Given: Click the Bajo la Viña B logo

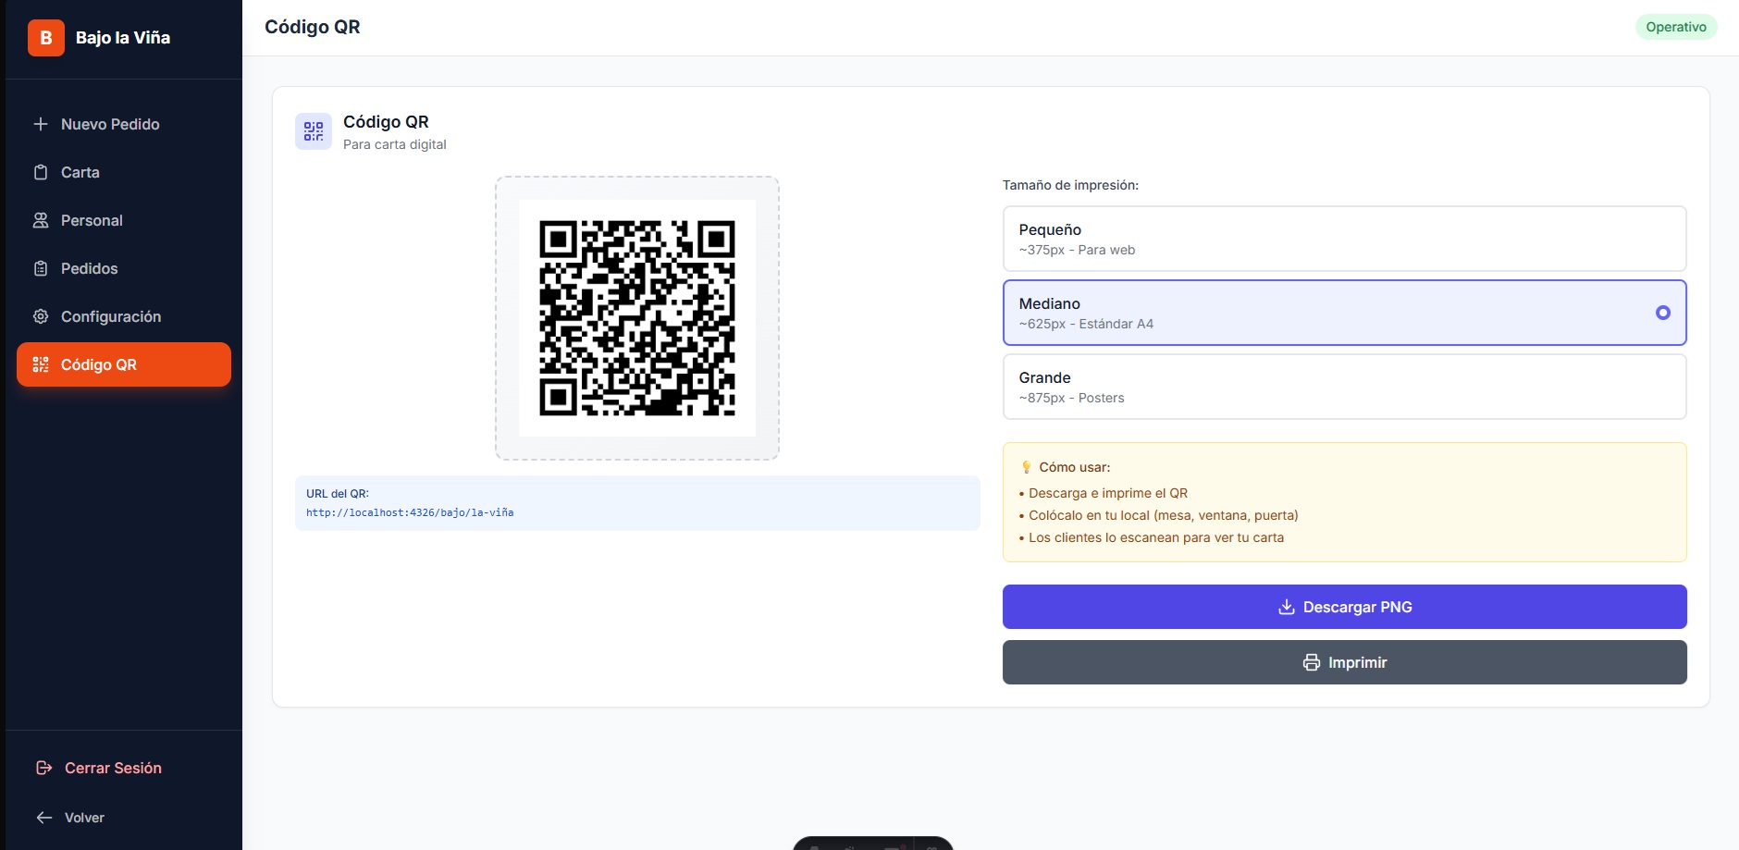Looking at the screenshot, I should [44, 38].
